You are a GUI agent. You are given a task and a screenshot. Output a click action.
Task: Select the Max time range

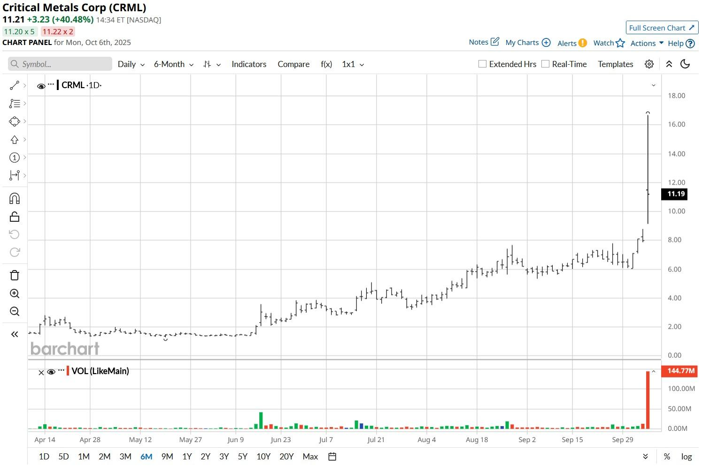tap(310, 457)
